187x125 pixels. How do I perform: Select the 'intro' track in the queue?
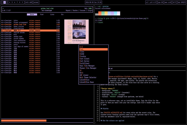click(30, 21)
